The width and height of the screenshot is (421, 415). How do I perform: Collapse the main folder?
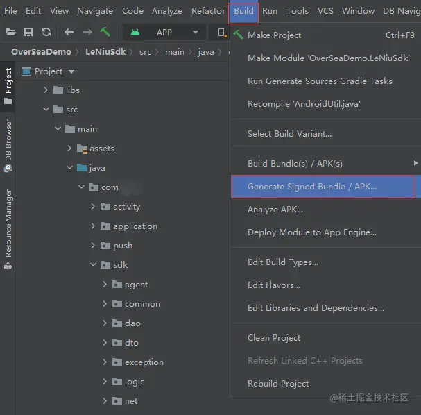point(58,129)
